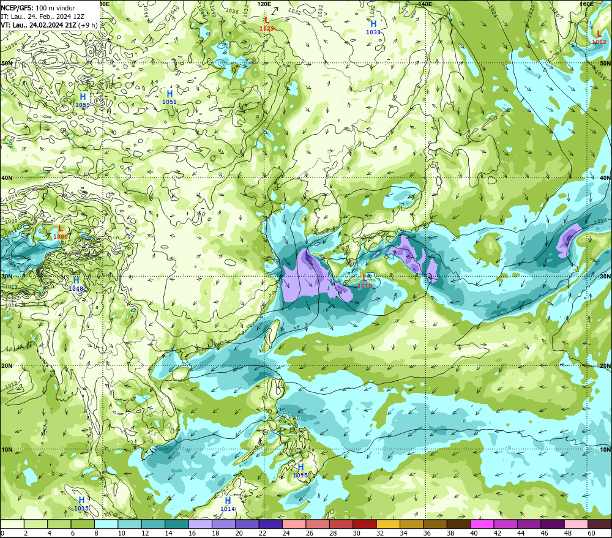Image resolution: width=612 pixels, height=538 pixels.
Task: Click the legend value '60'
Action: pyautogui.click(x=592, y=533)
